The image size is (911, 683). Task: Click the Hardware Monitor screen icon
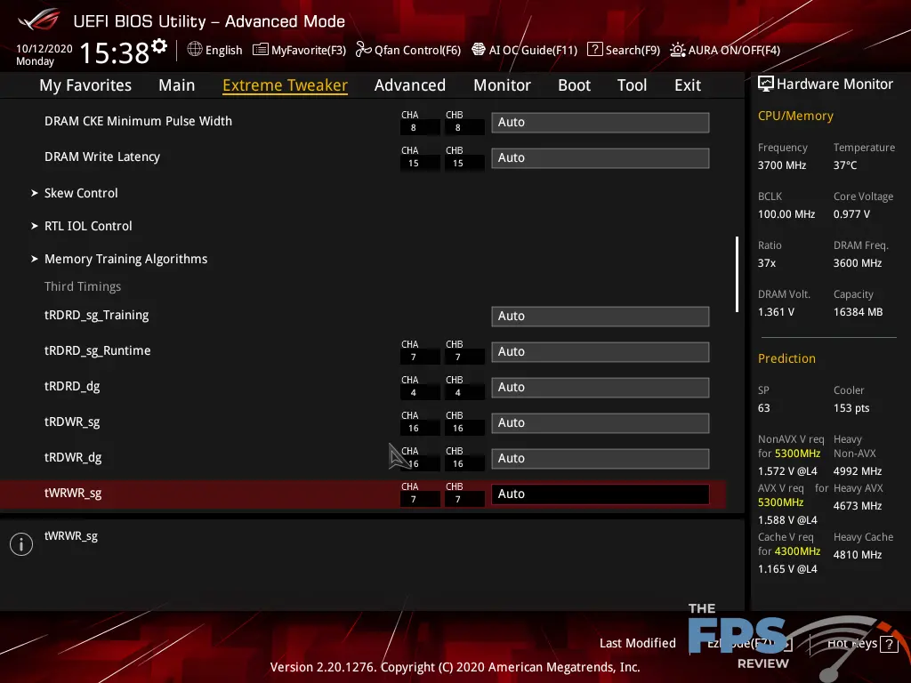tap(765, 84)
